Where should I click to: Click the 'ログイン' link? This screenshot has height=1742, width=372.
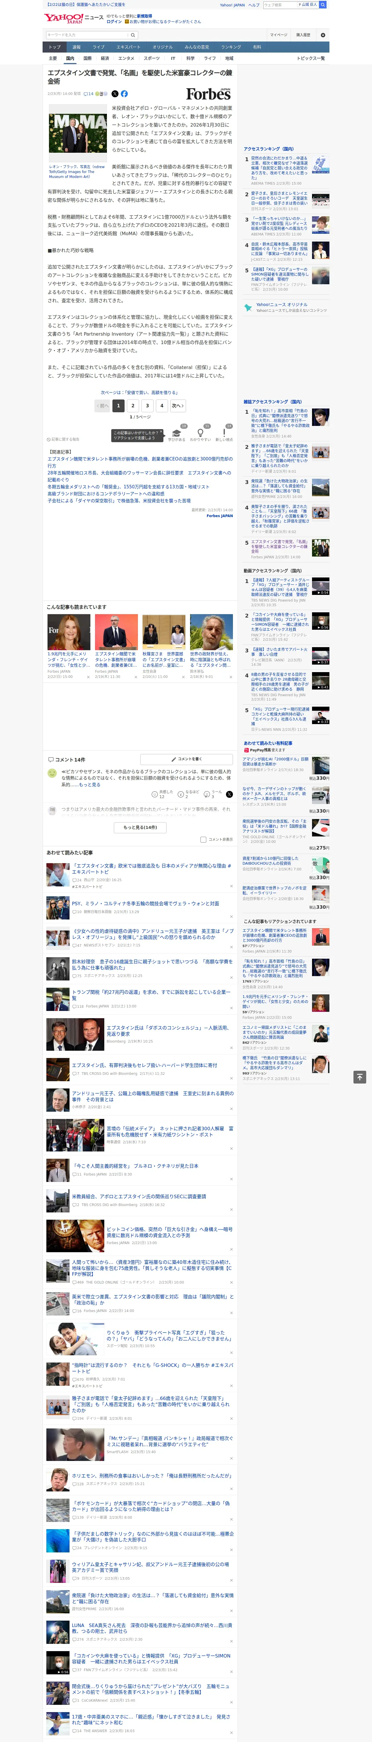click(114, 22)
